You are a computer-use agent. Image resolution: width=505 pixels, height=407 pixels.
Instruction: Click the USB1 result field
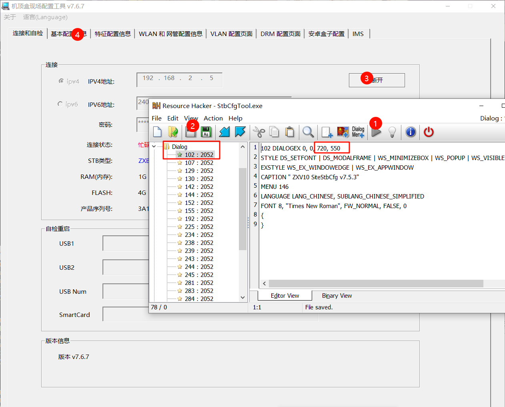point(126,243)
